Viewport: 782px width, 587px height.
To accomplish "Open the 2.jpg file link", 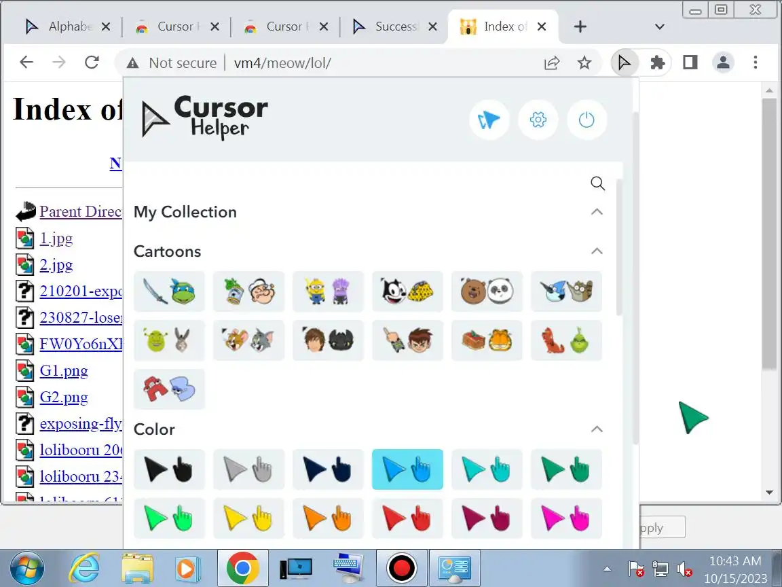I will tap(56, 265).
